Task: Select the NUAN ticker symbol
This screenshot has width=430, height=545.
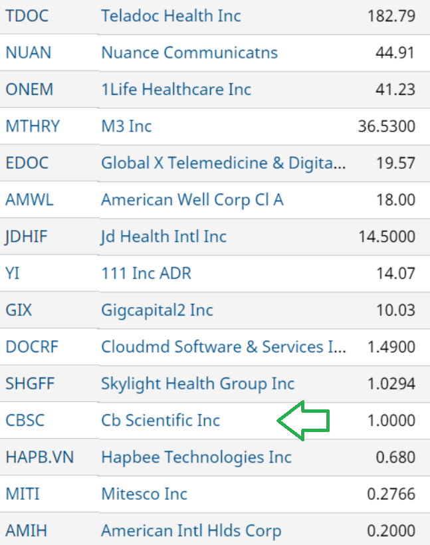Action: point(29,53)
